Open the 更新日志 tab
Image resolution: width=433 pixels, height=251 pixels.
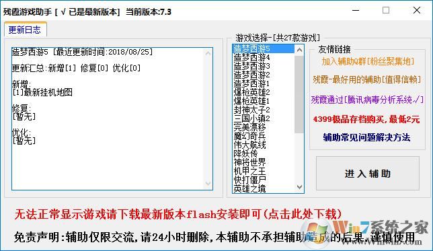point(25,30)
